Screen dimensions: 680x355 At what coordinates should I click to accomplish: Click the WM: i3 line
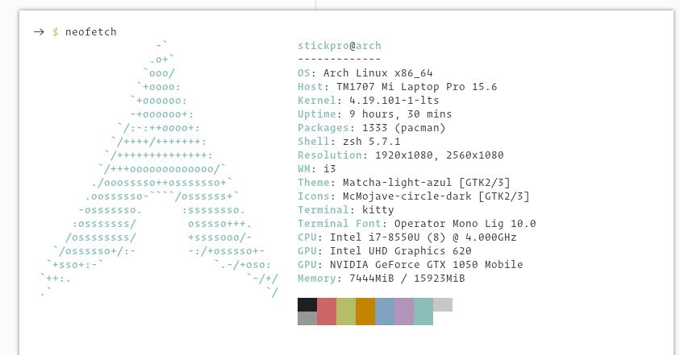click(x=316, y=169)
